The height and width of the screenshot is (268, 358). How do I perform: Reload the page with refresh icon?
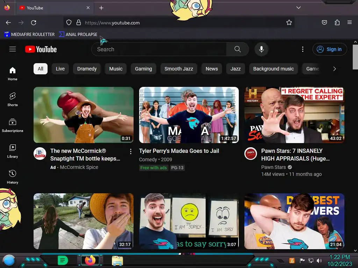[x=34, y=23]
